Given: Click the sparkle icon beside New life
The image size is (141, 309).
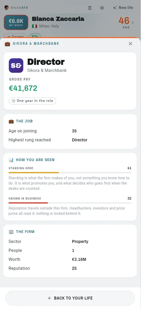Looking at the screenshot, I should [115, 8].
